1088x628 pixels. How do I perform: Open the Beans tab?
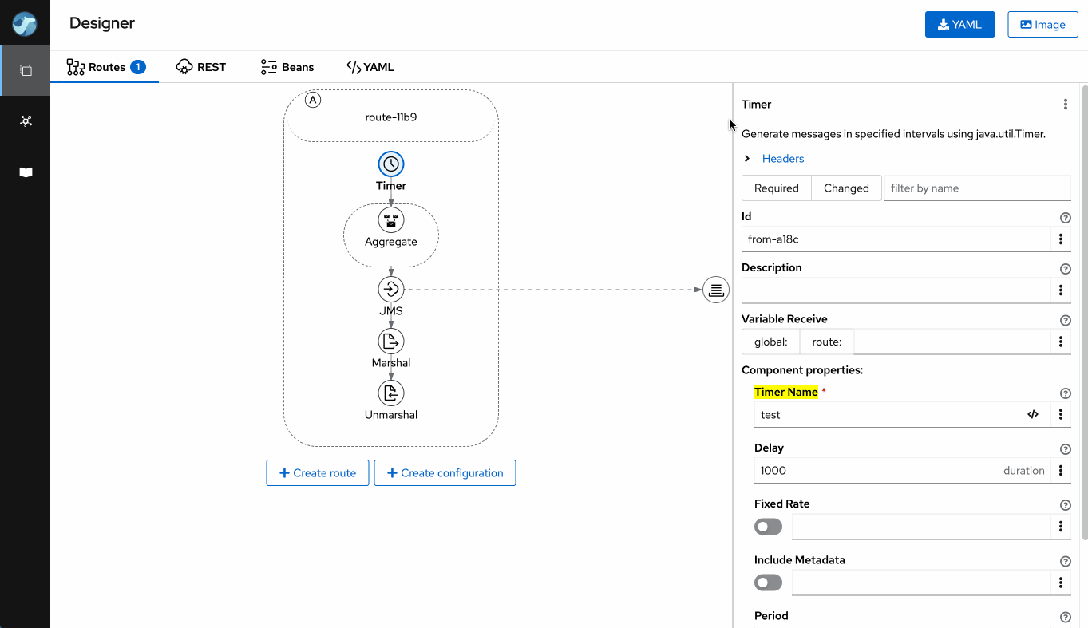[287, 67]
